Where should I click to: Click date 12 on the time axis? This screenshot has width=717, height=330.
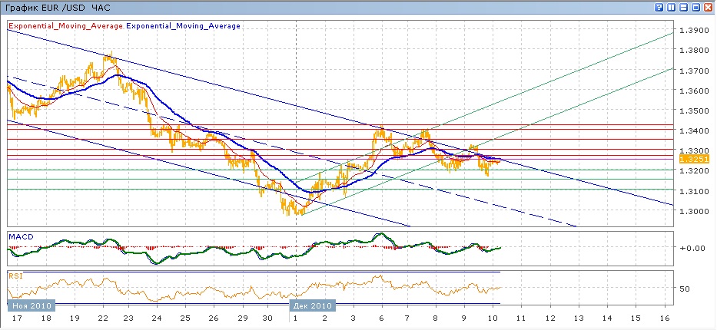(549, 318)
